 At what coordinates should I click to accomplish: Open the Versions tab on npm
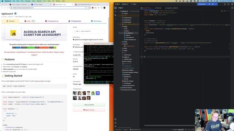pos(96,21)
